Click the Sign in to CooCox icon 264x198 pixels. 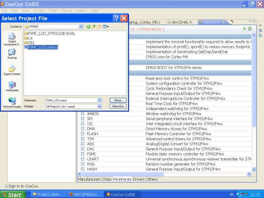pos(6,186)
